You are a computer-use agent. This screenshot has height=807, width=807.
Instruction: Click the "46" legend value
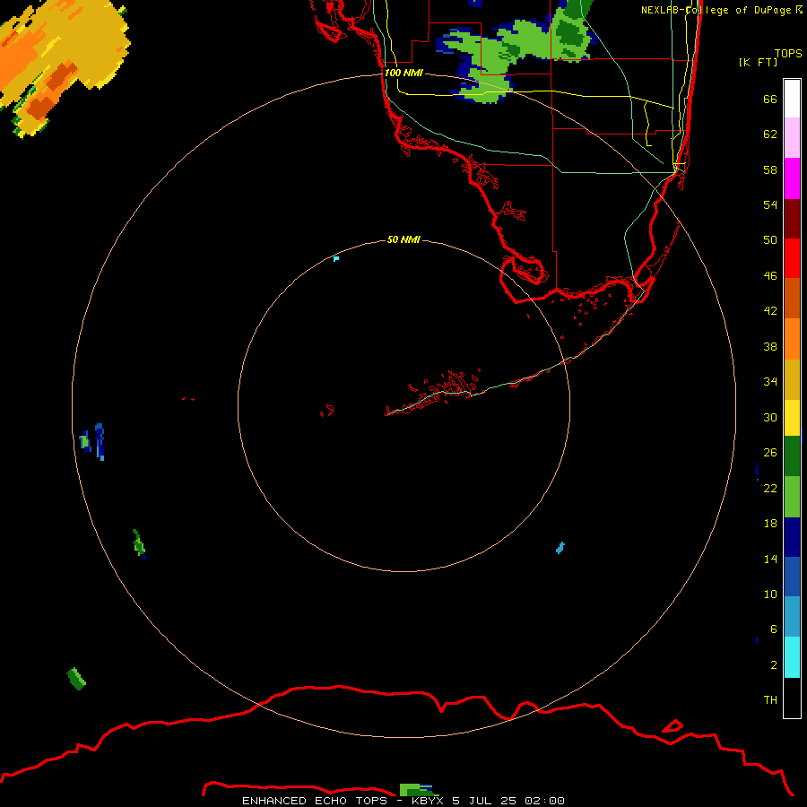point(770,276)
